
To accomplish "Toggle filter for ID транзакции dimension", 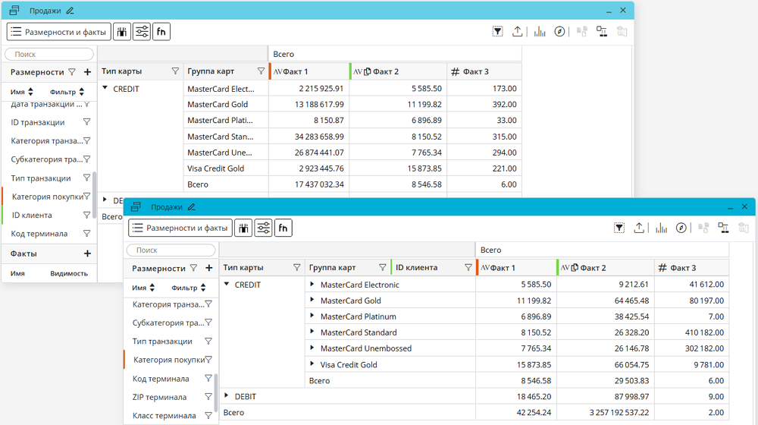I will [87, 122].
